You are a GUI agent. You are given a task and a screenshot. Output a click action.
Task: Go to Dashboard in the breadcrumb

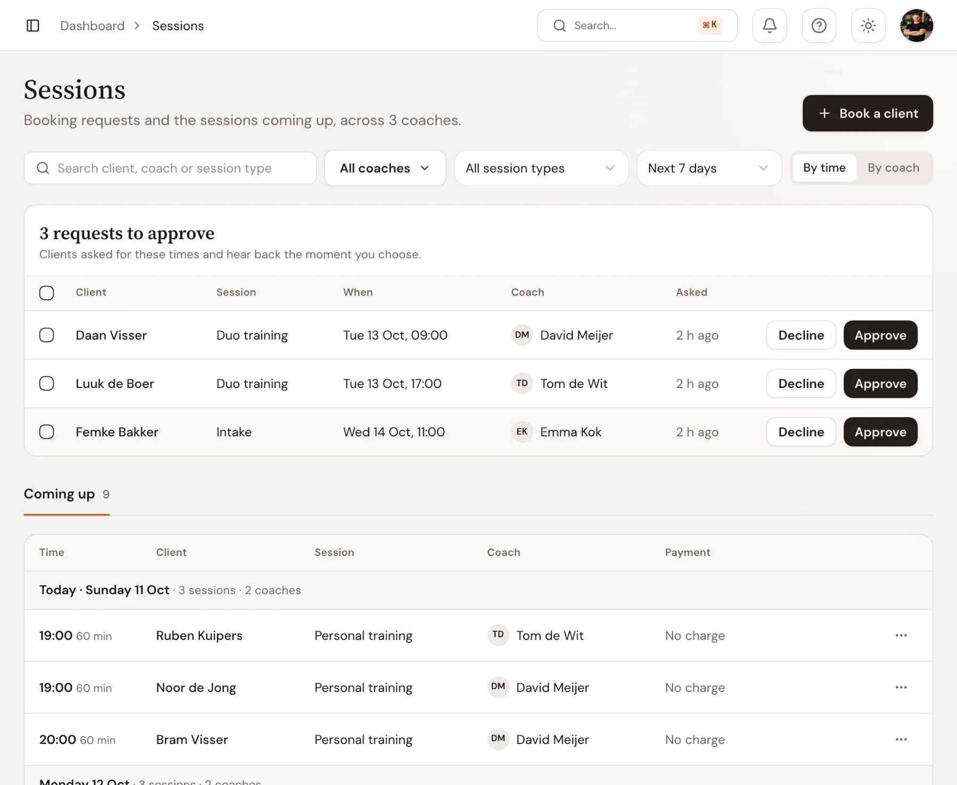[93, 26]
